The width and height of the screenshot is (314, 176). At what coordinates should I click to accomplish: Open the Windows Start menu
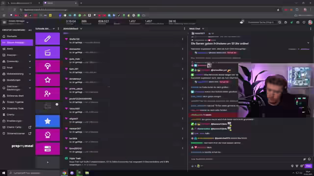tap(3, 173)
